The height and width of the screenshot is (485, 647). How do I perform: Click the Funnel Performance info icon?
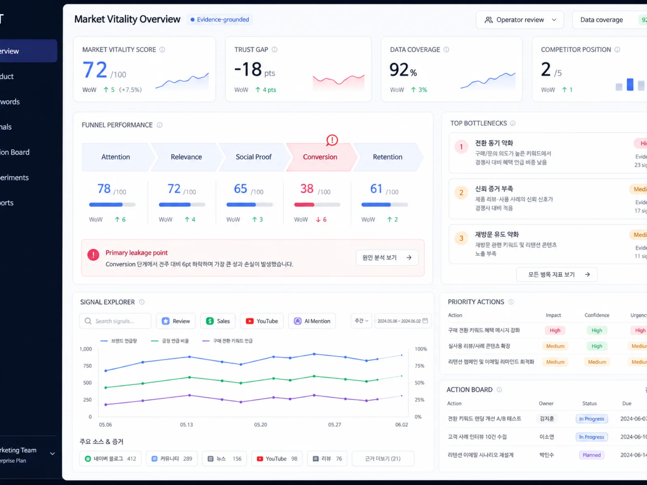160,125
